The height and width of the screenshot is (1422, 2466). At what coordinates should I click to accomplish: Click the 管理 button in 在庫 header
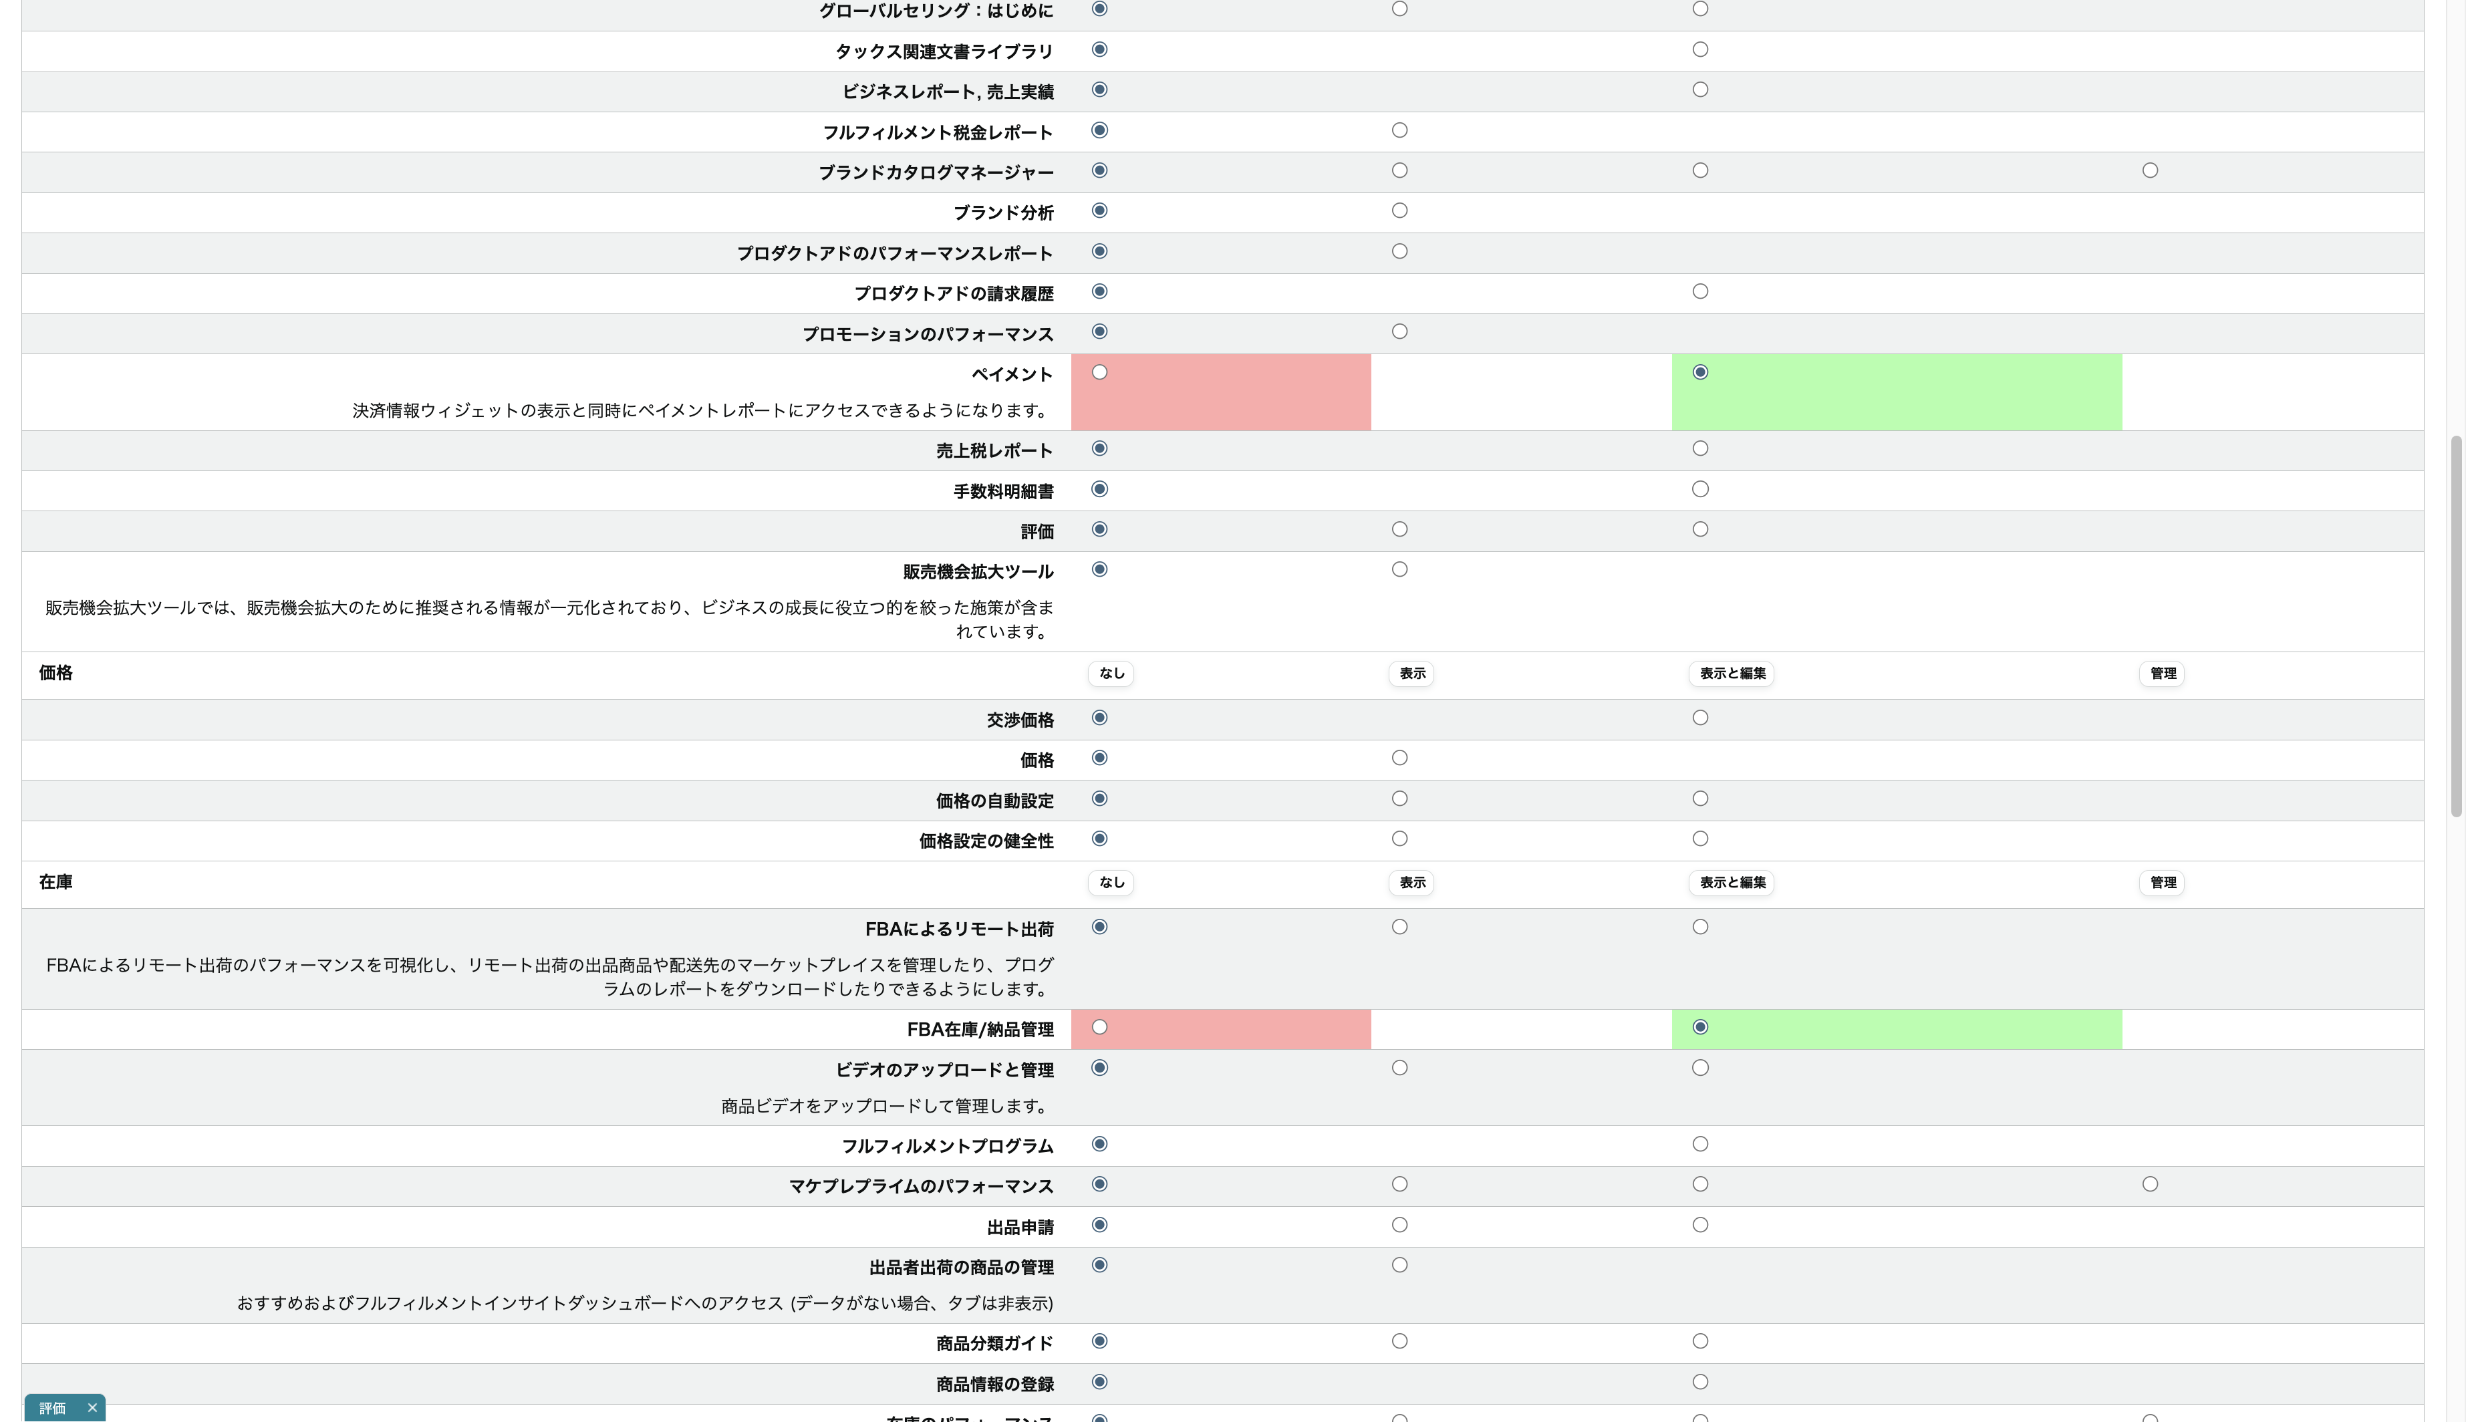pyautogui.click(x=2163, y=883)
